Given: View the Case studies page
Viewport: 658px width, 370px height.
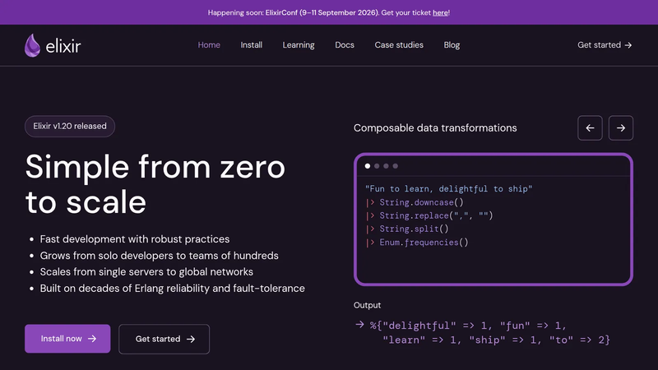Looking at the screenshot, I should point(399,45).
